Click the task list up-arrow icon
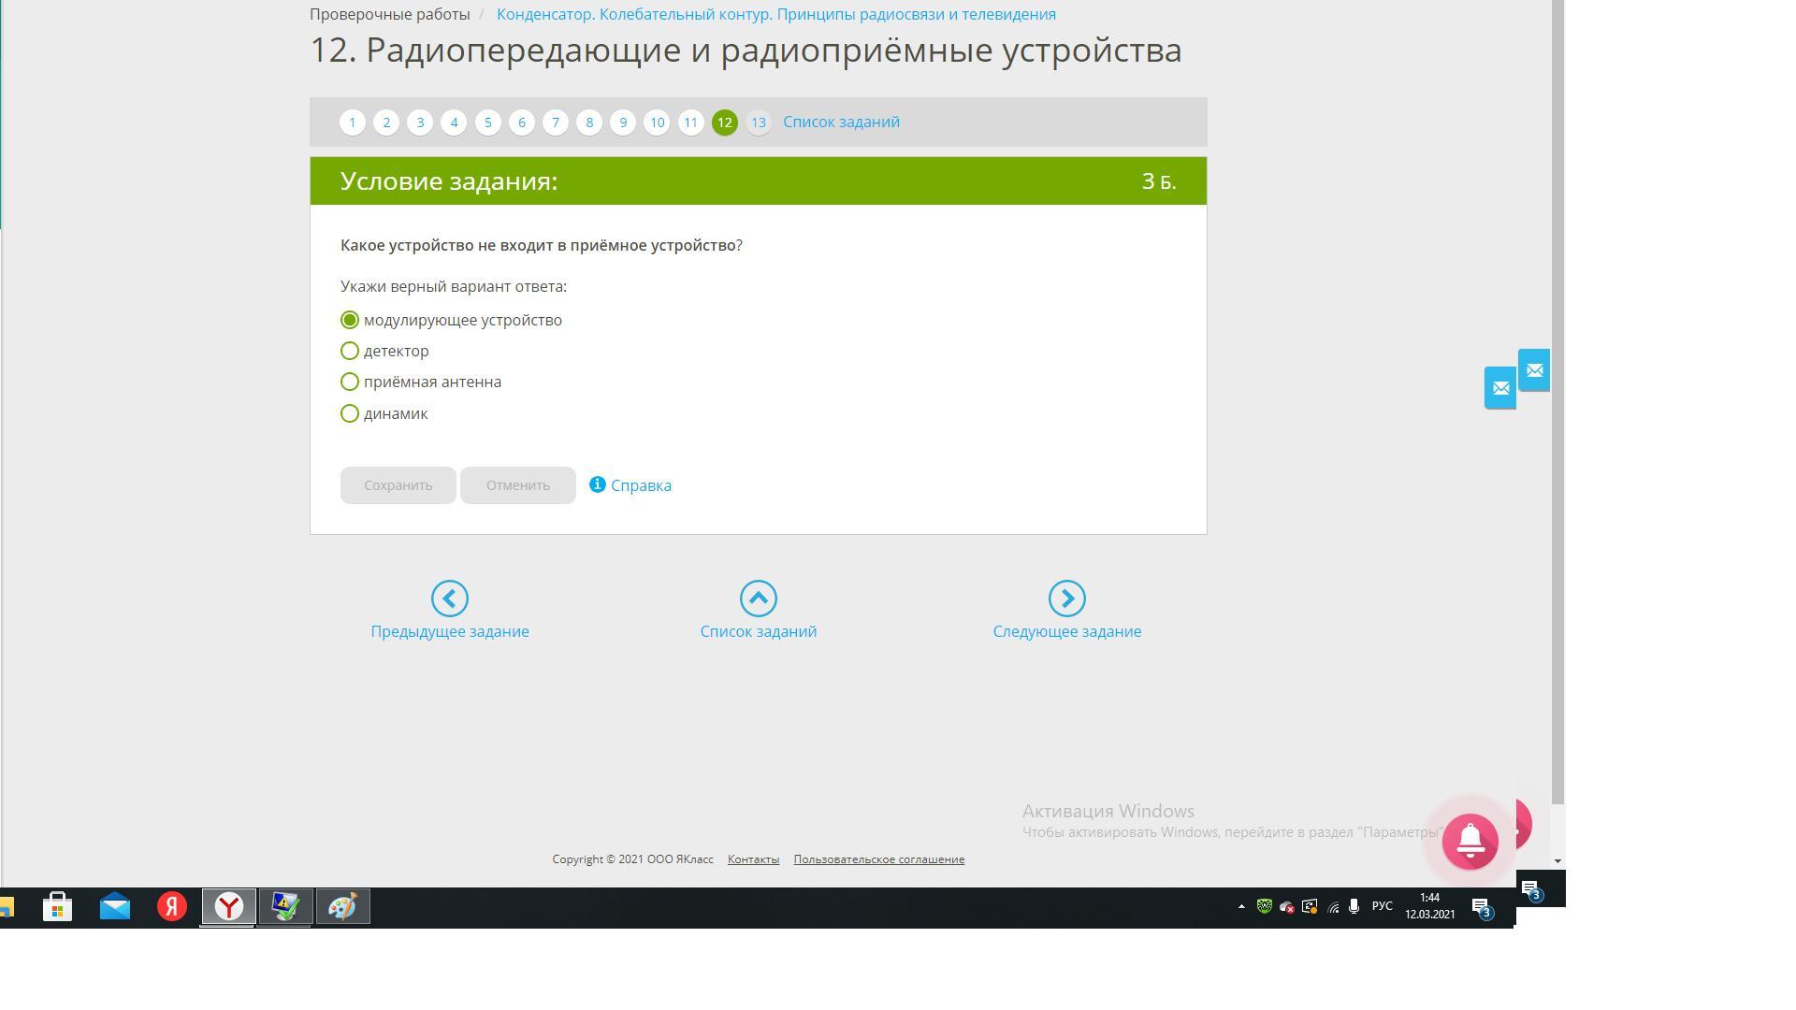1796x1010 pixels. (x=758, y=599)
